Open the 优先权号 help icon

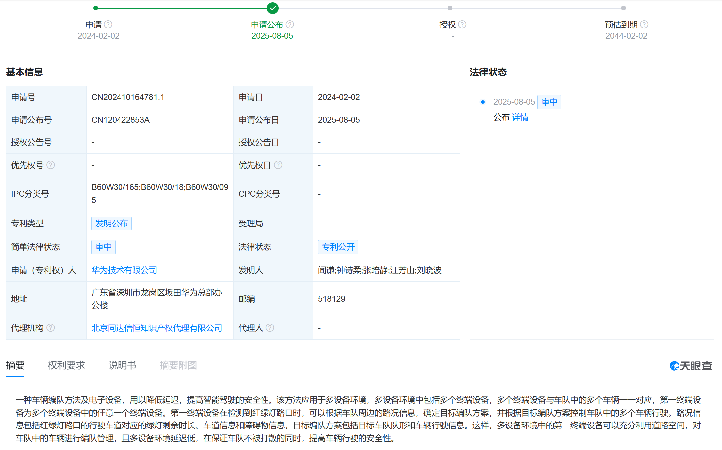coord(51,165)
